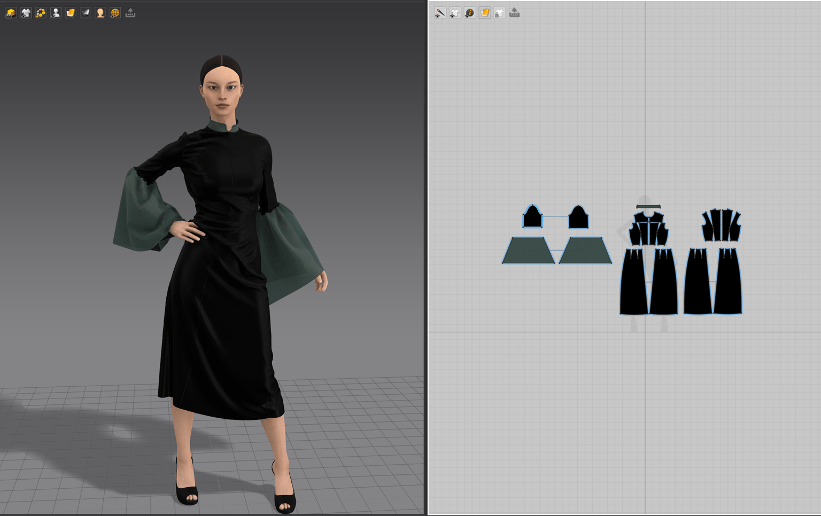This screenshot has width=821, height=516.
Task: Select the back left skirt panel pattern
Action: [698, 282]
